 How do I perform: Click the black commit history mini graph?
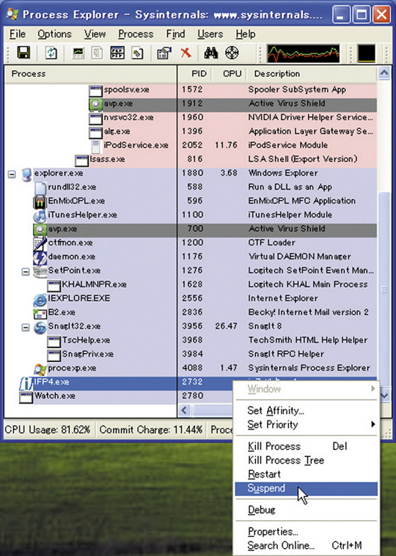366,53
